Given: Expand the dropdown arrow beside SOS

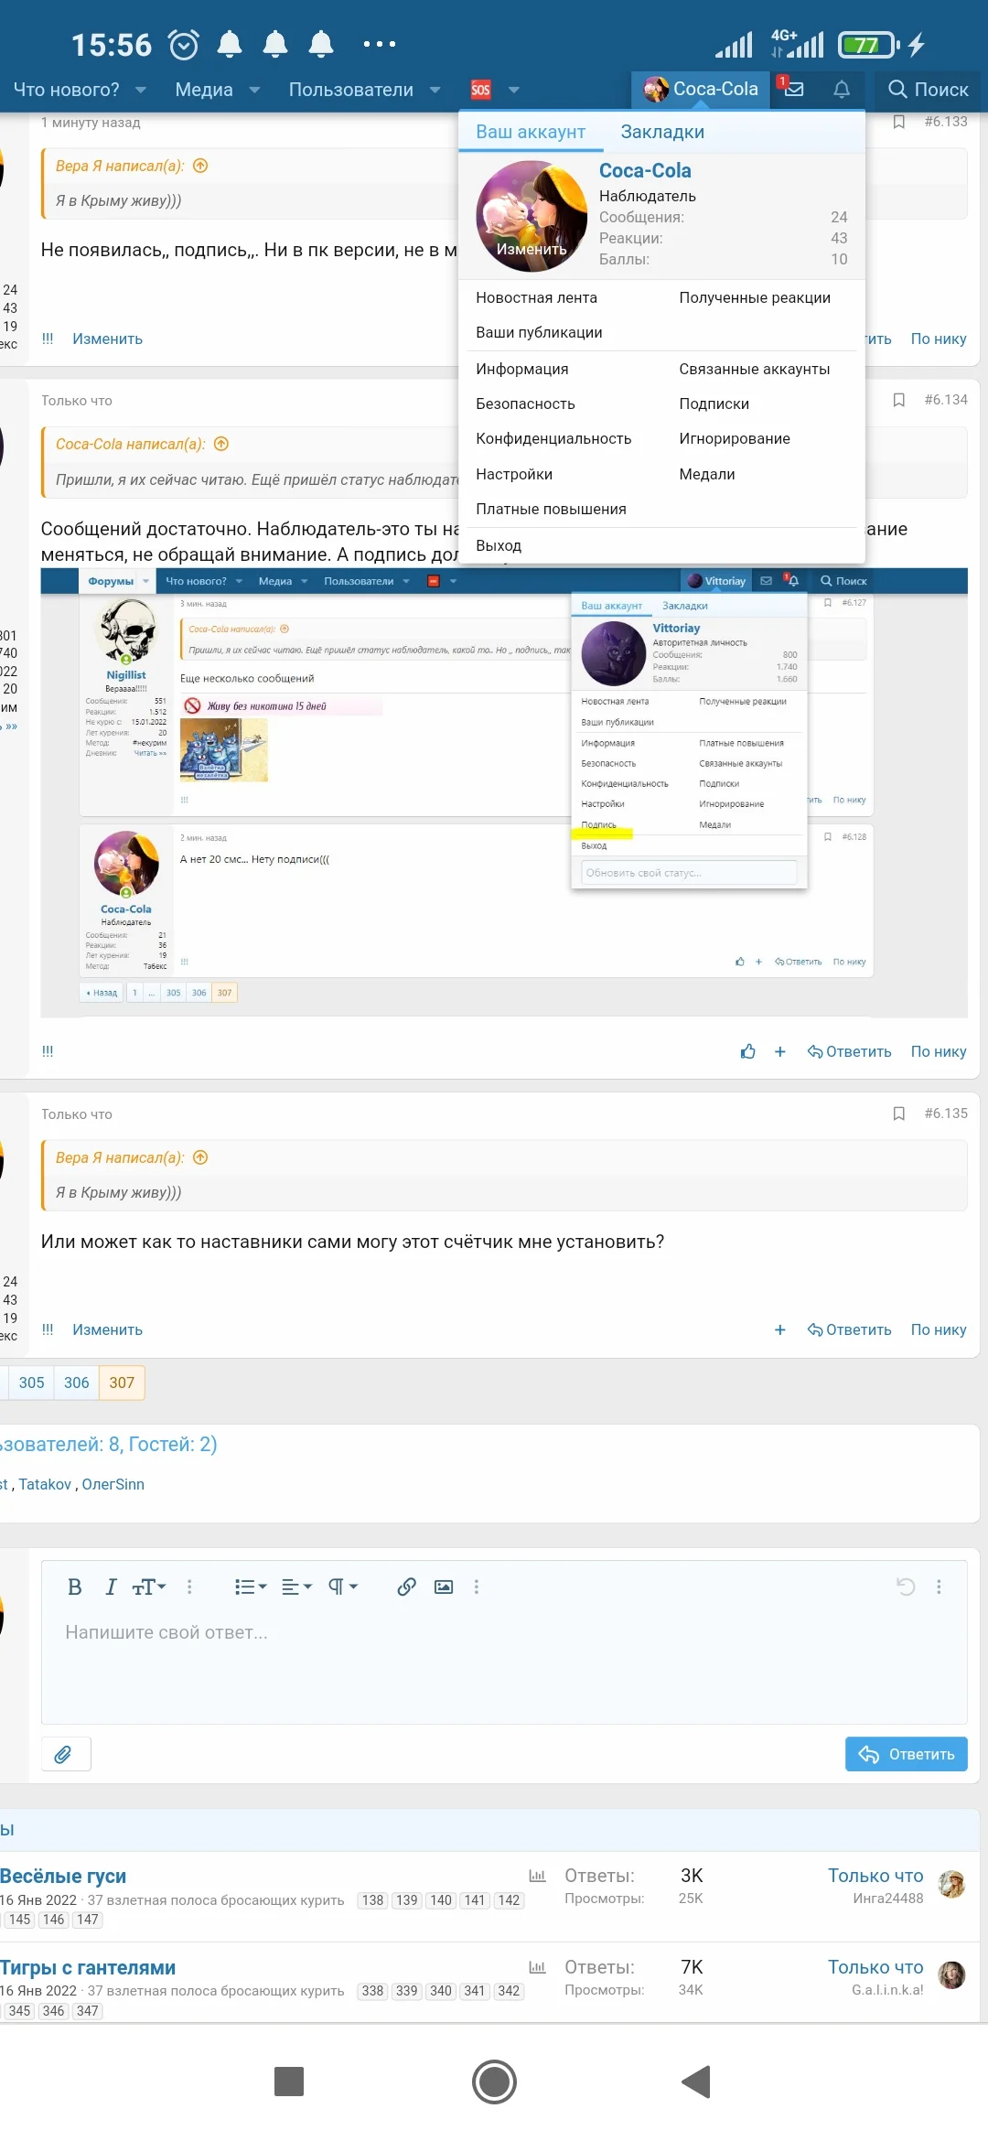Looking at the screenshot, I should [x=514, y=90].
